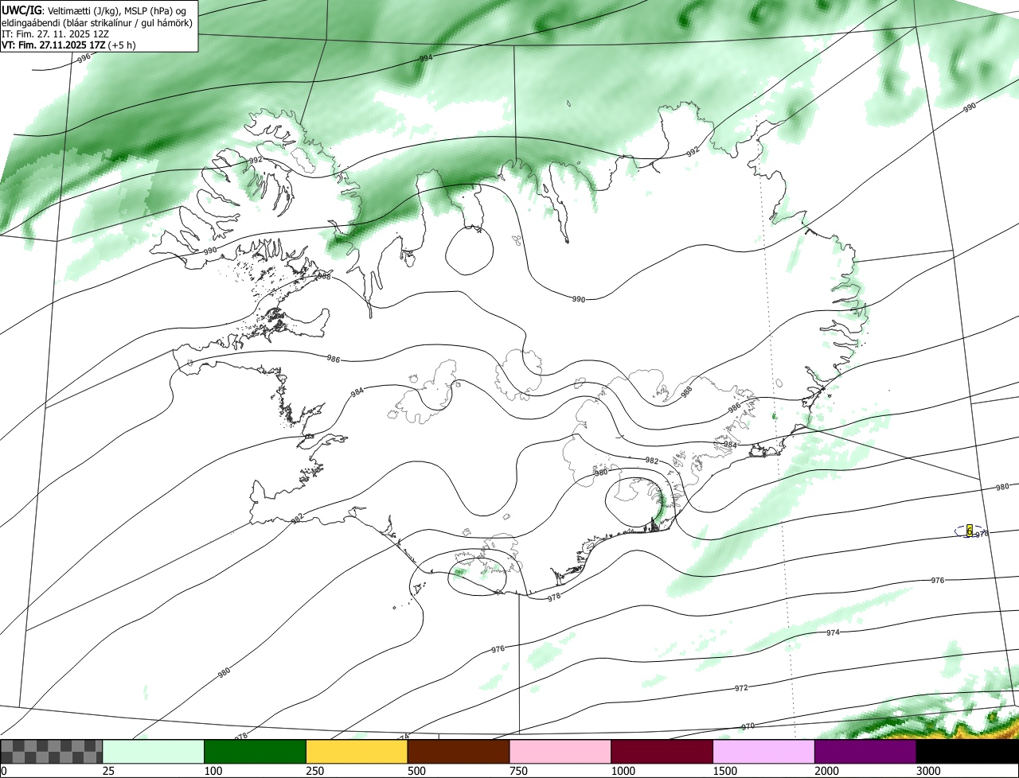Click the legend scale value 1500
This screenshot has height=778, width=1019.
click(724, 771)
